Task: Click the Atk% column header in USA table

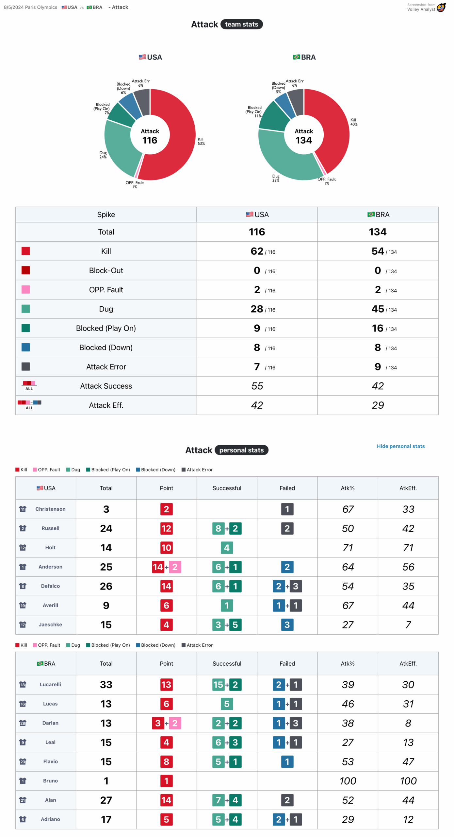Action: coord(348,488)
